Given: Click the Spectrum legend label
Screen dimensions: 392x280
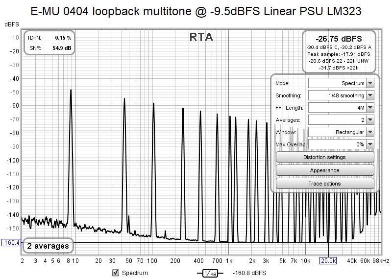Looking at the screenshot, I should click(135, 273).
